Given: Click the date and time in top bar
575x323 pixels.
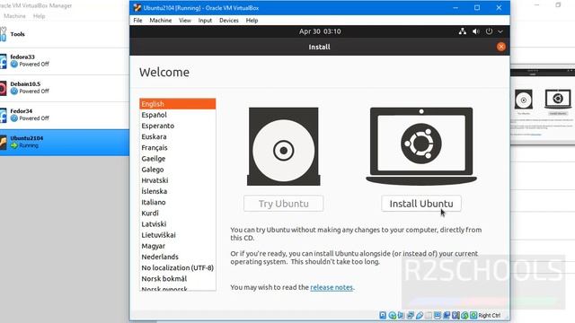Looking at the screenshot, I should coord(320,31).
